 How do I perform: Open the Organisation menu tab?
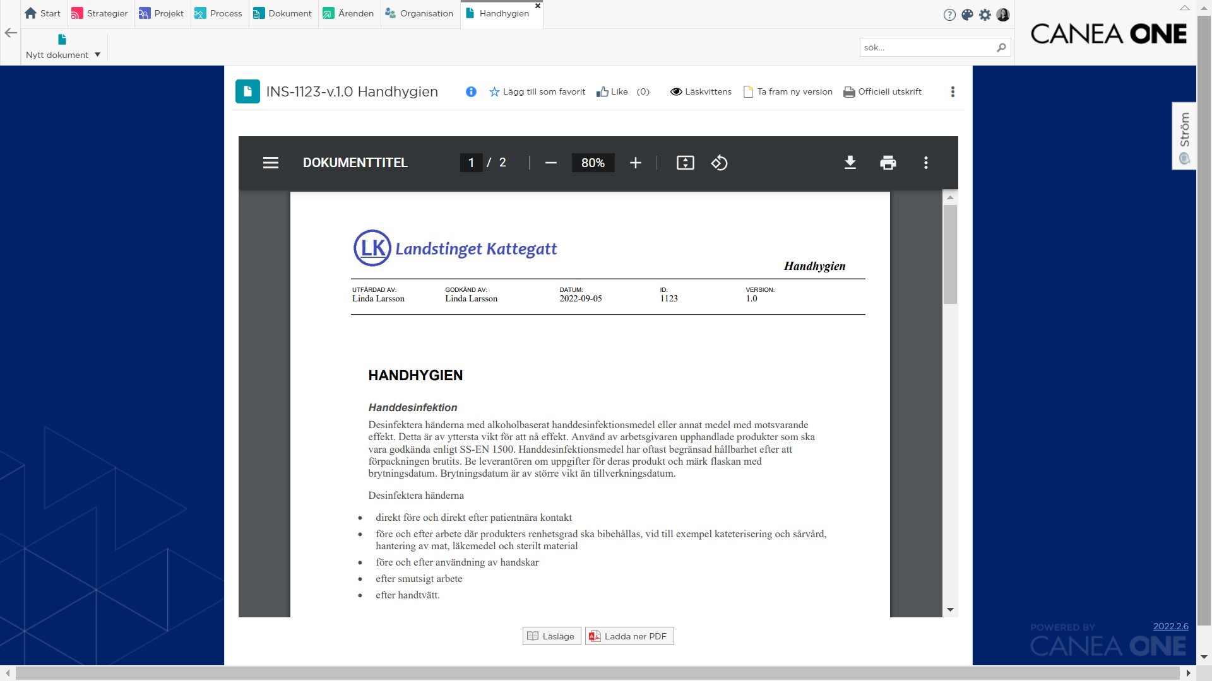click(419, 14)
